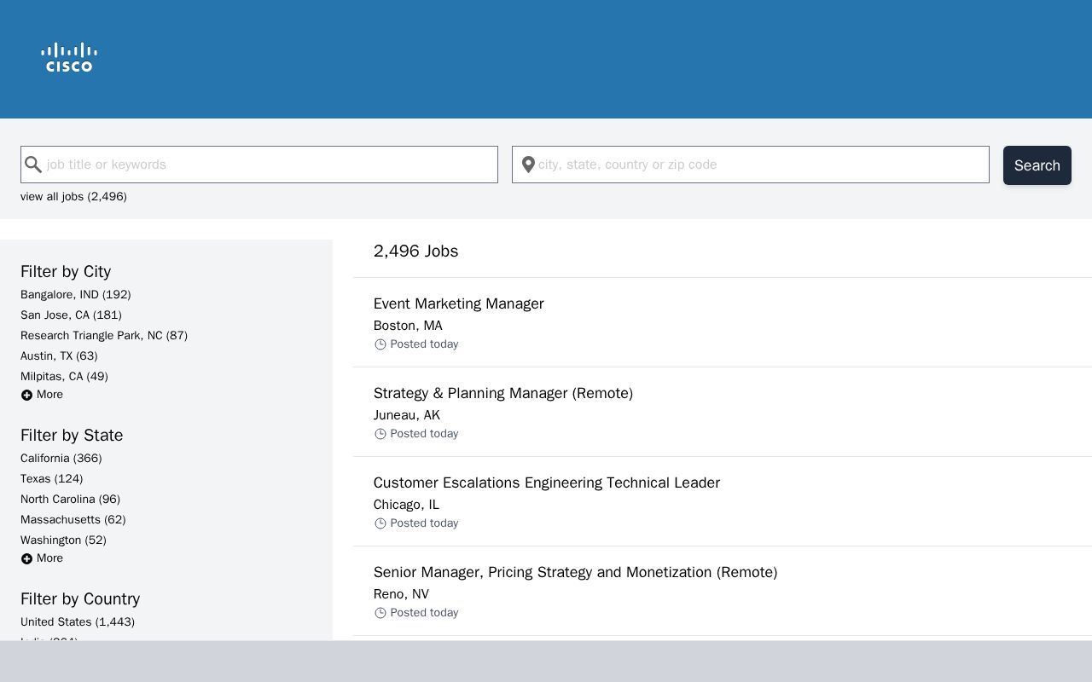Click the 2,496 Jobs heading
This screenshot has height=682, width=1092.
click(416, 251)
